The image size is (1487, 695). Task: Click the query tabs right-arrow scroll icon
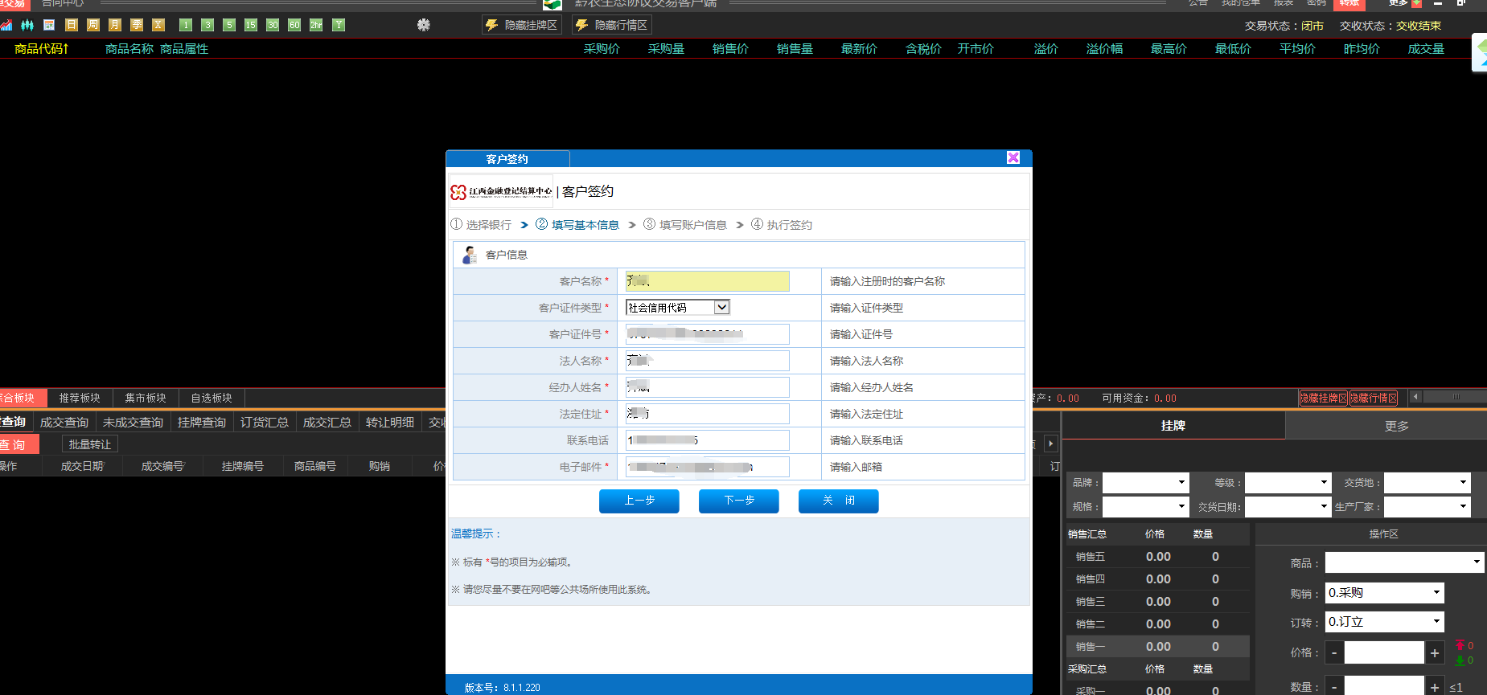(1050, 444)
